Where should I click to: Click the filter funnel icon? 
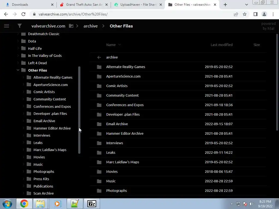20,26
